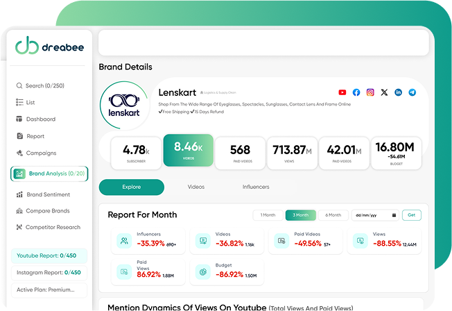Open the calendar picker in date field

pos(394,215)
